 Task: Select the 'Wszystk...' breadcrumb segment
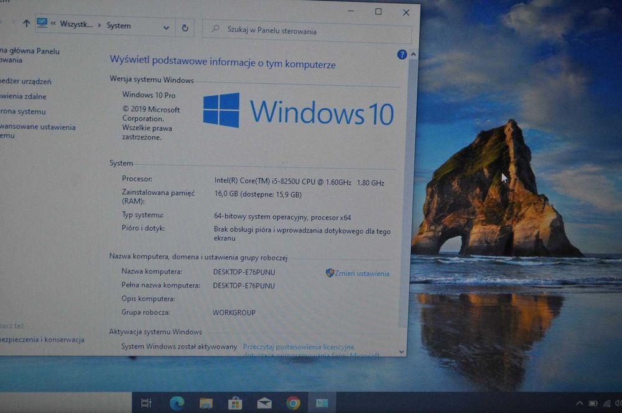tap(76, 24)
